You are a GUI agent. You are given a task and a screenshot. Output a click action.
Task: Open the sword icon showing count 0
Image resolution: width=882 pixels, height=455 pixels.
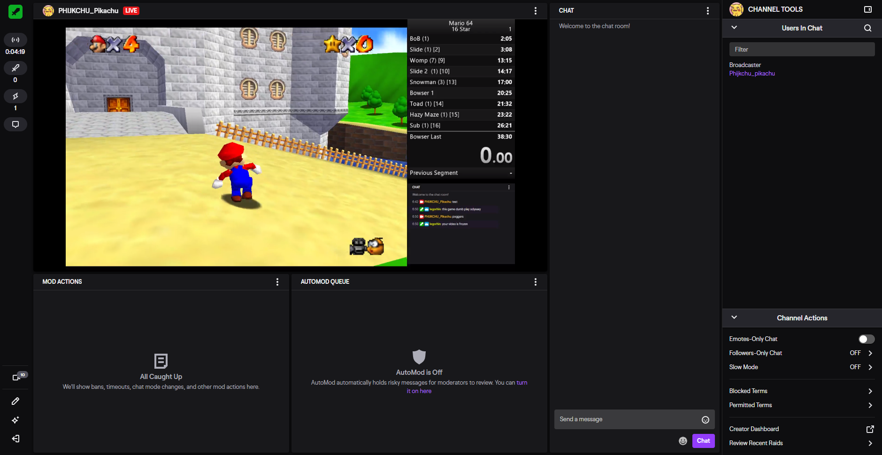[15, 68]
